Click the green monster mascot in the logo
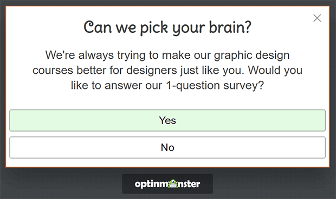336x199 pixels. (x=173, y=184)
